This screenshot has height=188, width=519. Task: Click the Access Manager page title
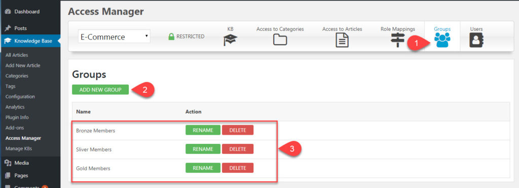point(106,12)
